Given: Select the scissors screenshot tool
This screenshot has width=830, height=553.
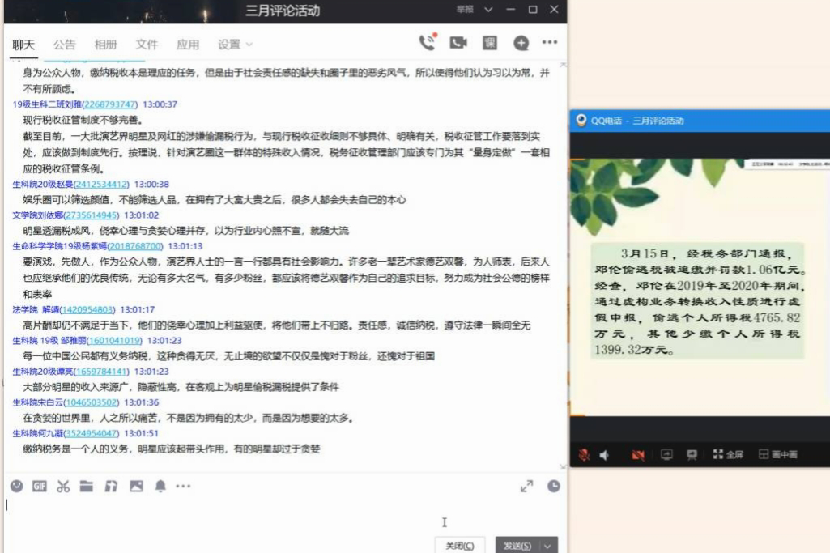Looking at the screenshot, I should [63, 486].
